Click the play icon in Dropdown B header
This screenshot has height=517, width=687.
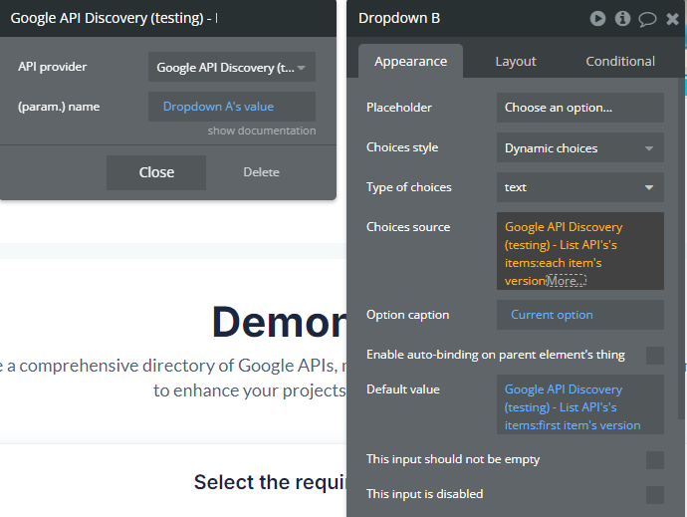pos(597,18)
